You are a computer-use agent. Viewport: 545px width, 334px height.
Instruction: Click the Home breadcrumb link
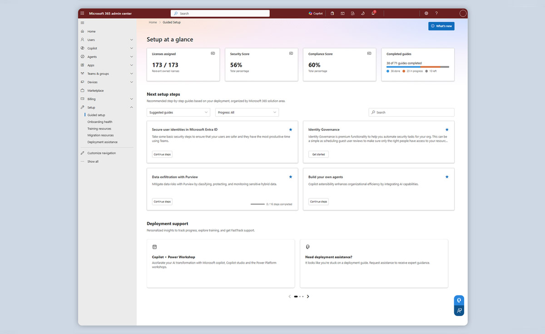coord(153,22)
